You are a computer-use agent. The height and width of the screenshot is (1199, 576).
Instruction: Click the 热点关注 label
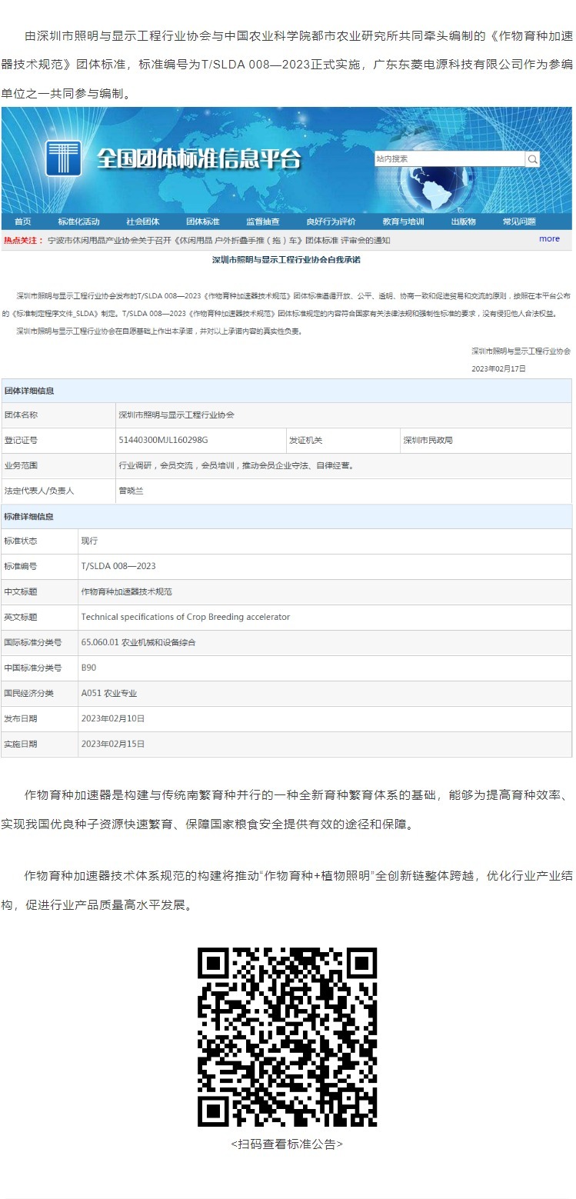(x=24, y=240)
